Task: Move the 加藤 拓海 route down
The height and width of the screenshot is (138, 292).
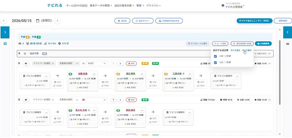Action: click(x=120, y=64)
